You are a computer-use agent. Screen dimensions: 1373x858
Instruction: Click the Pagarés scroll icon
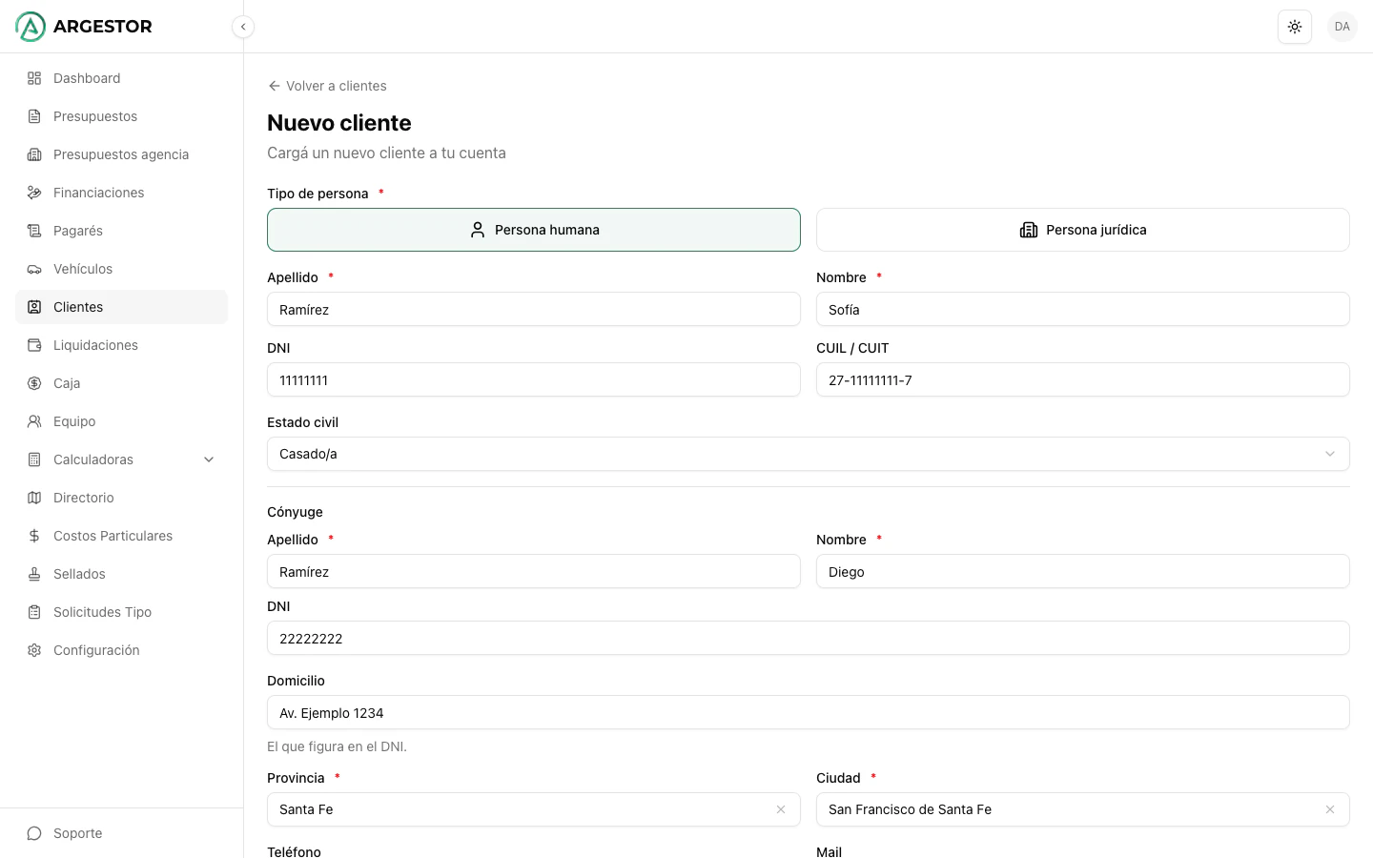[34, 231]
